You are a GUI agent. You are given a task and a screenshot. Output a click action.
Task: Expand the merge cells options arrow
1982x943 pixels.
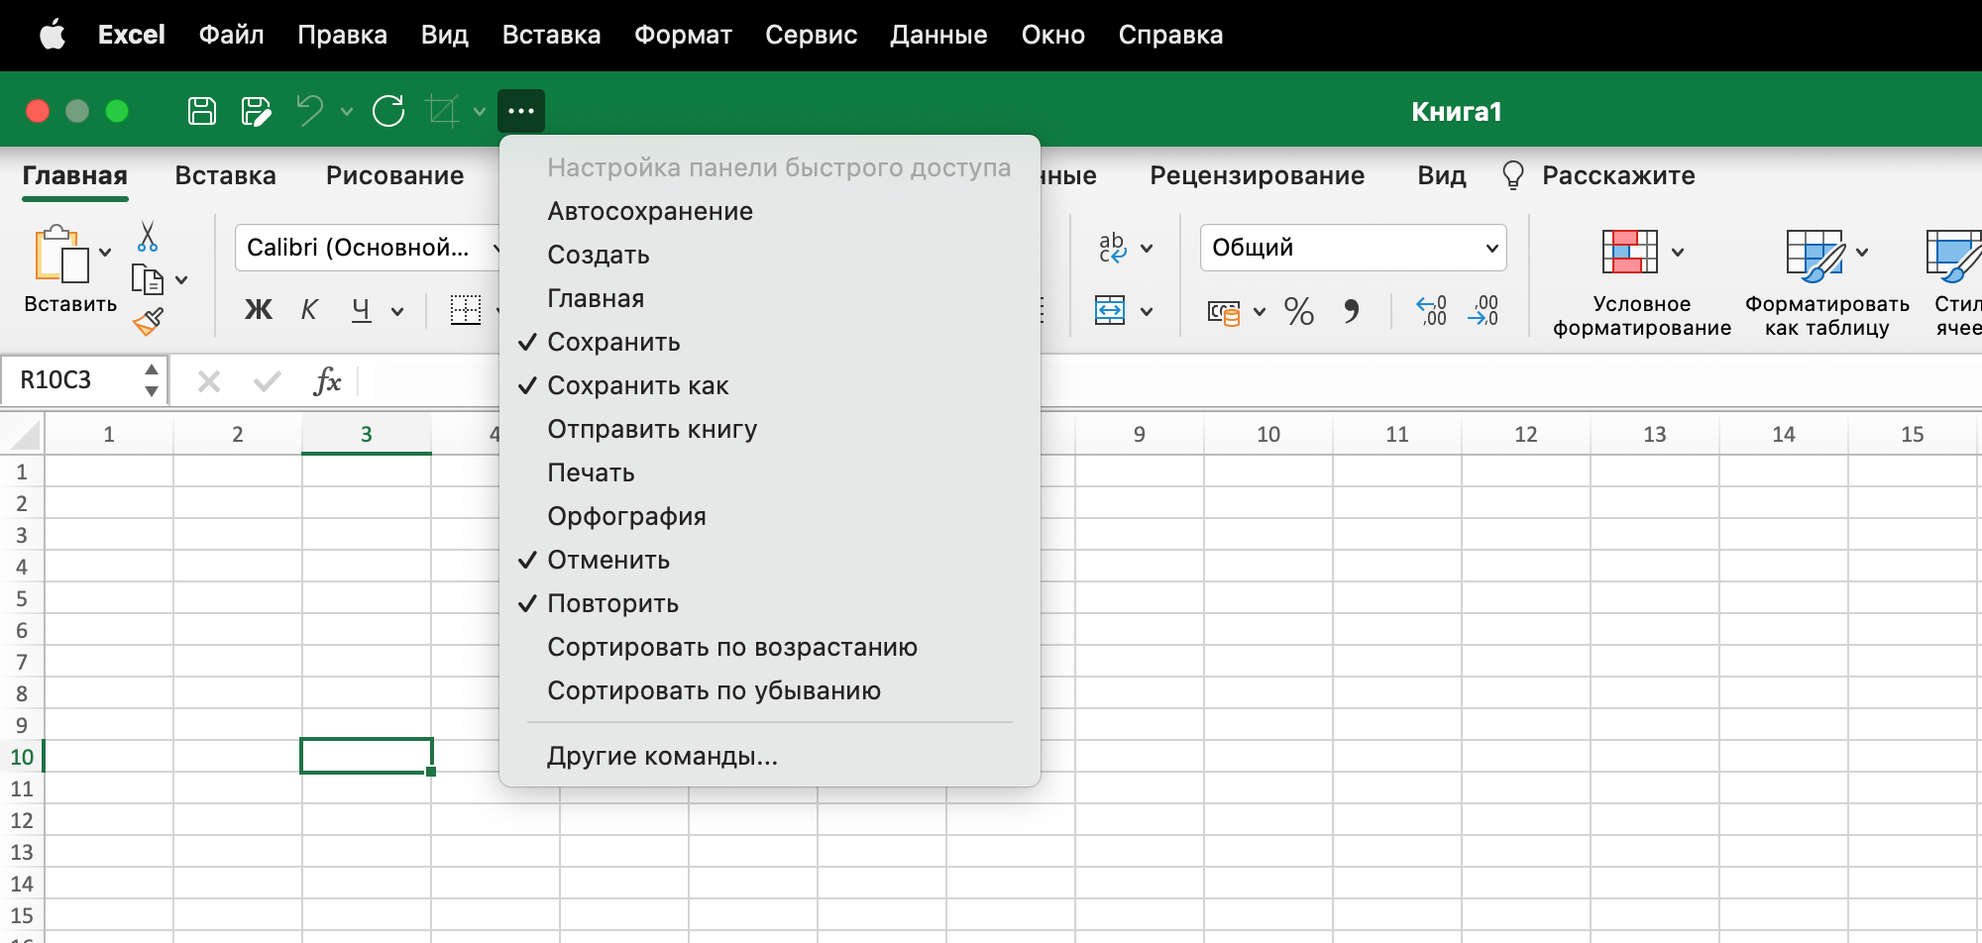click(x=1147, y=311)
